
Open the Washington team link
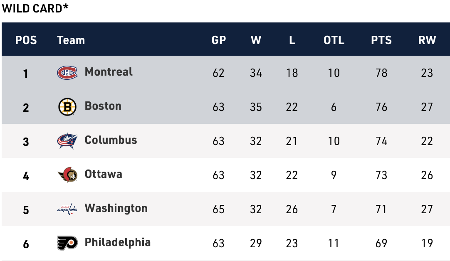(116, 208)
